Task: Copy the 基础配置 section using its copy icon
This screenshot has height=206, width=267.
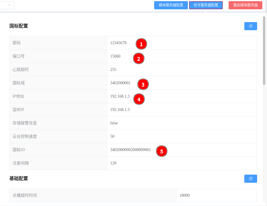Action: click(250, 179)
